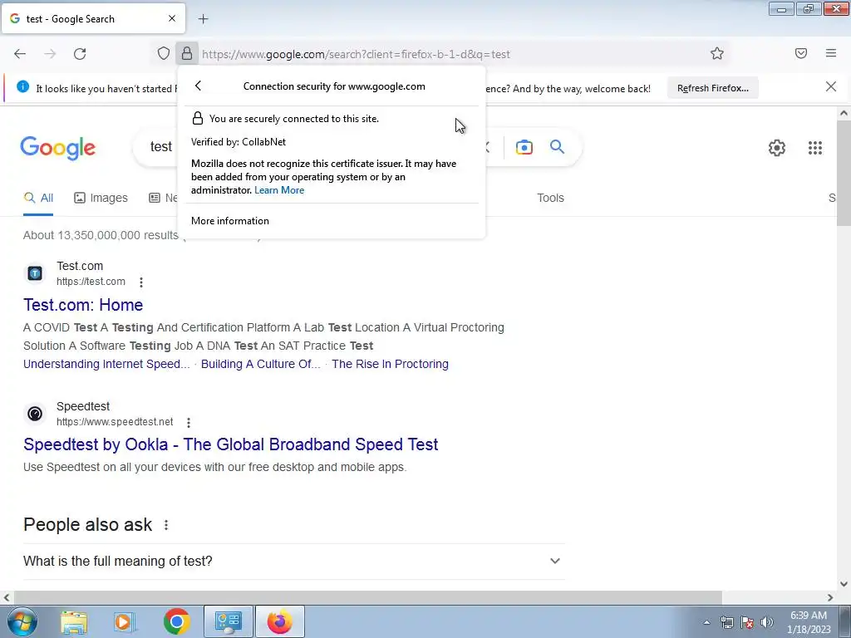Open the Save to Pocket icon
The width and height of the screenshot is (851, 638).
[801, 53]
